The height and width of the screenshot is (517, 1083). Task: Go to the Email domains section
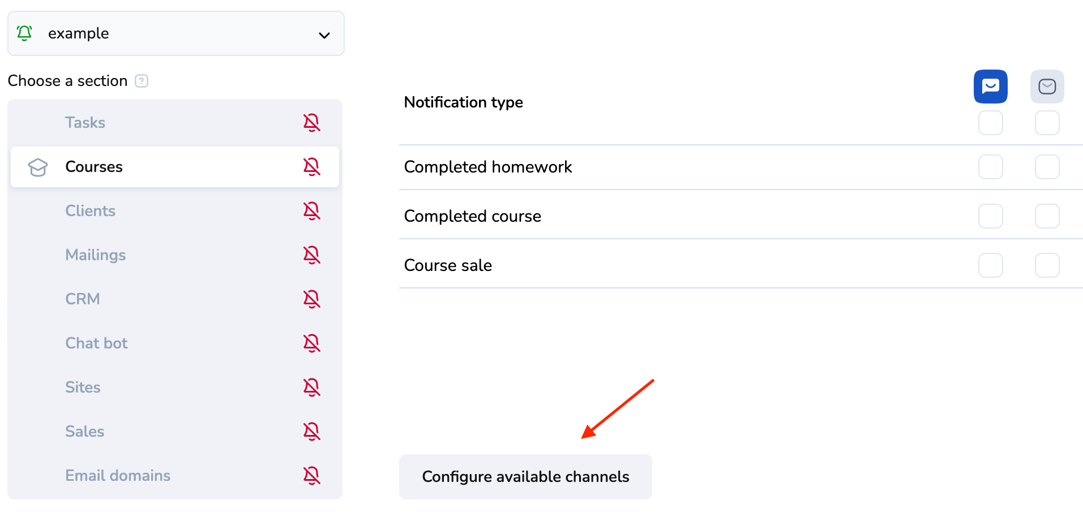point(118,476)
